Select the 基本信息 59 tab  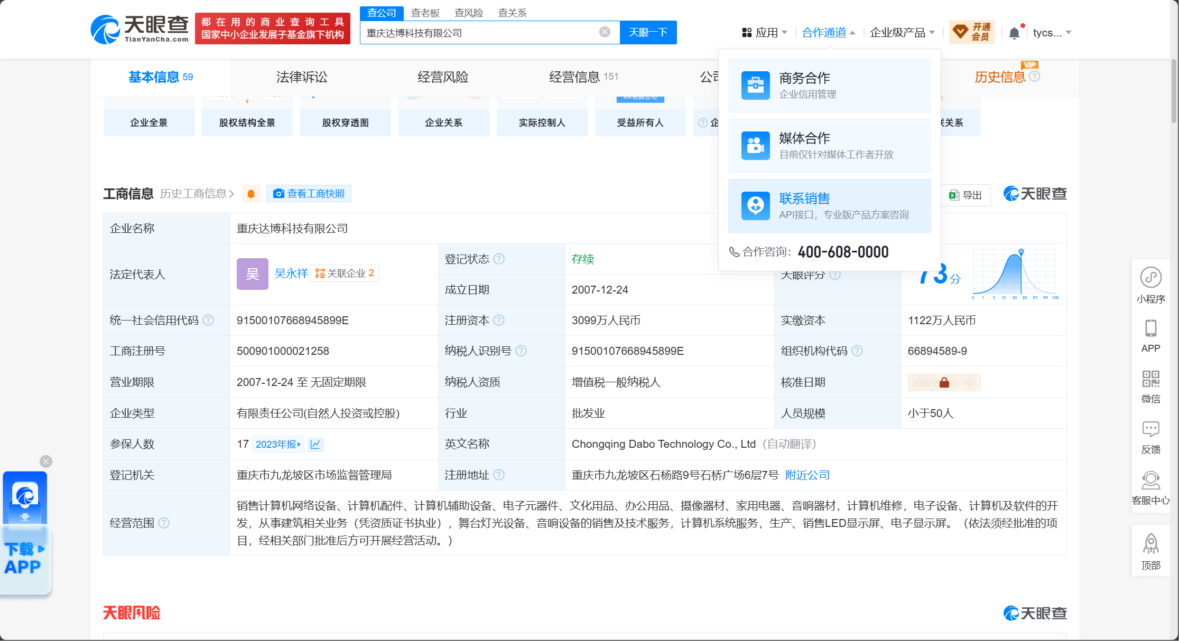click(161, 77)
